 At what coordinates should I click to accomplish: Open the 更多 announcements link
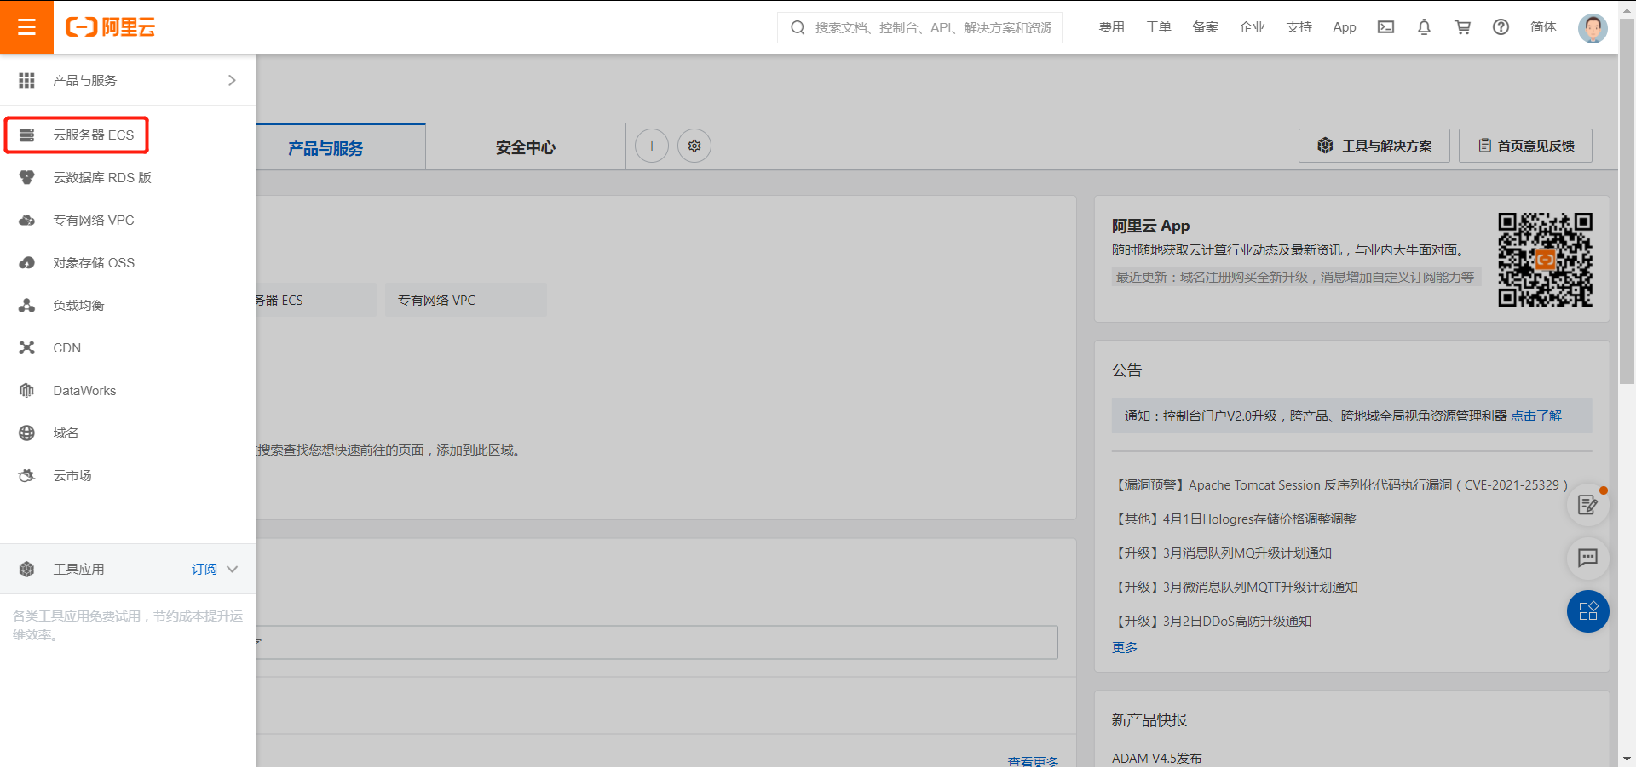(1125, 647)
